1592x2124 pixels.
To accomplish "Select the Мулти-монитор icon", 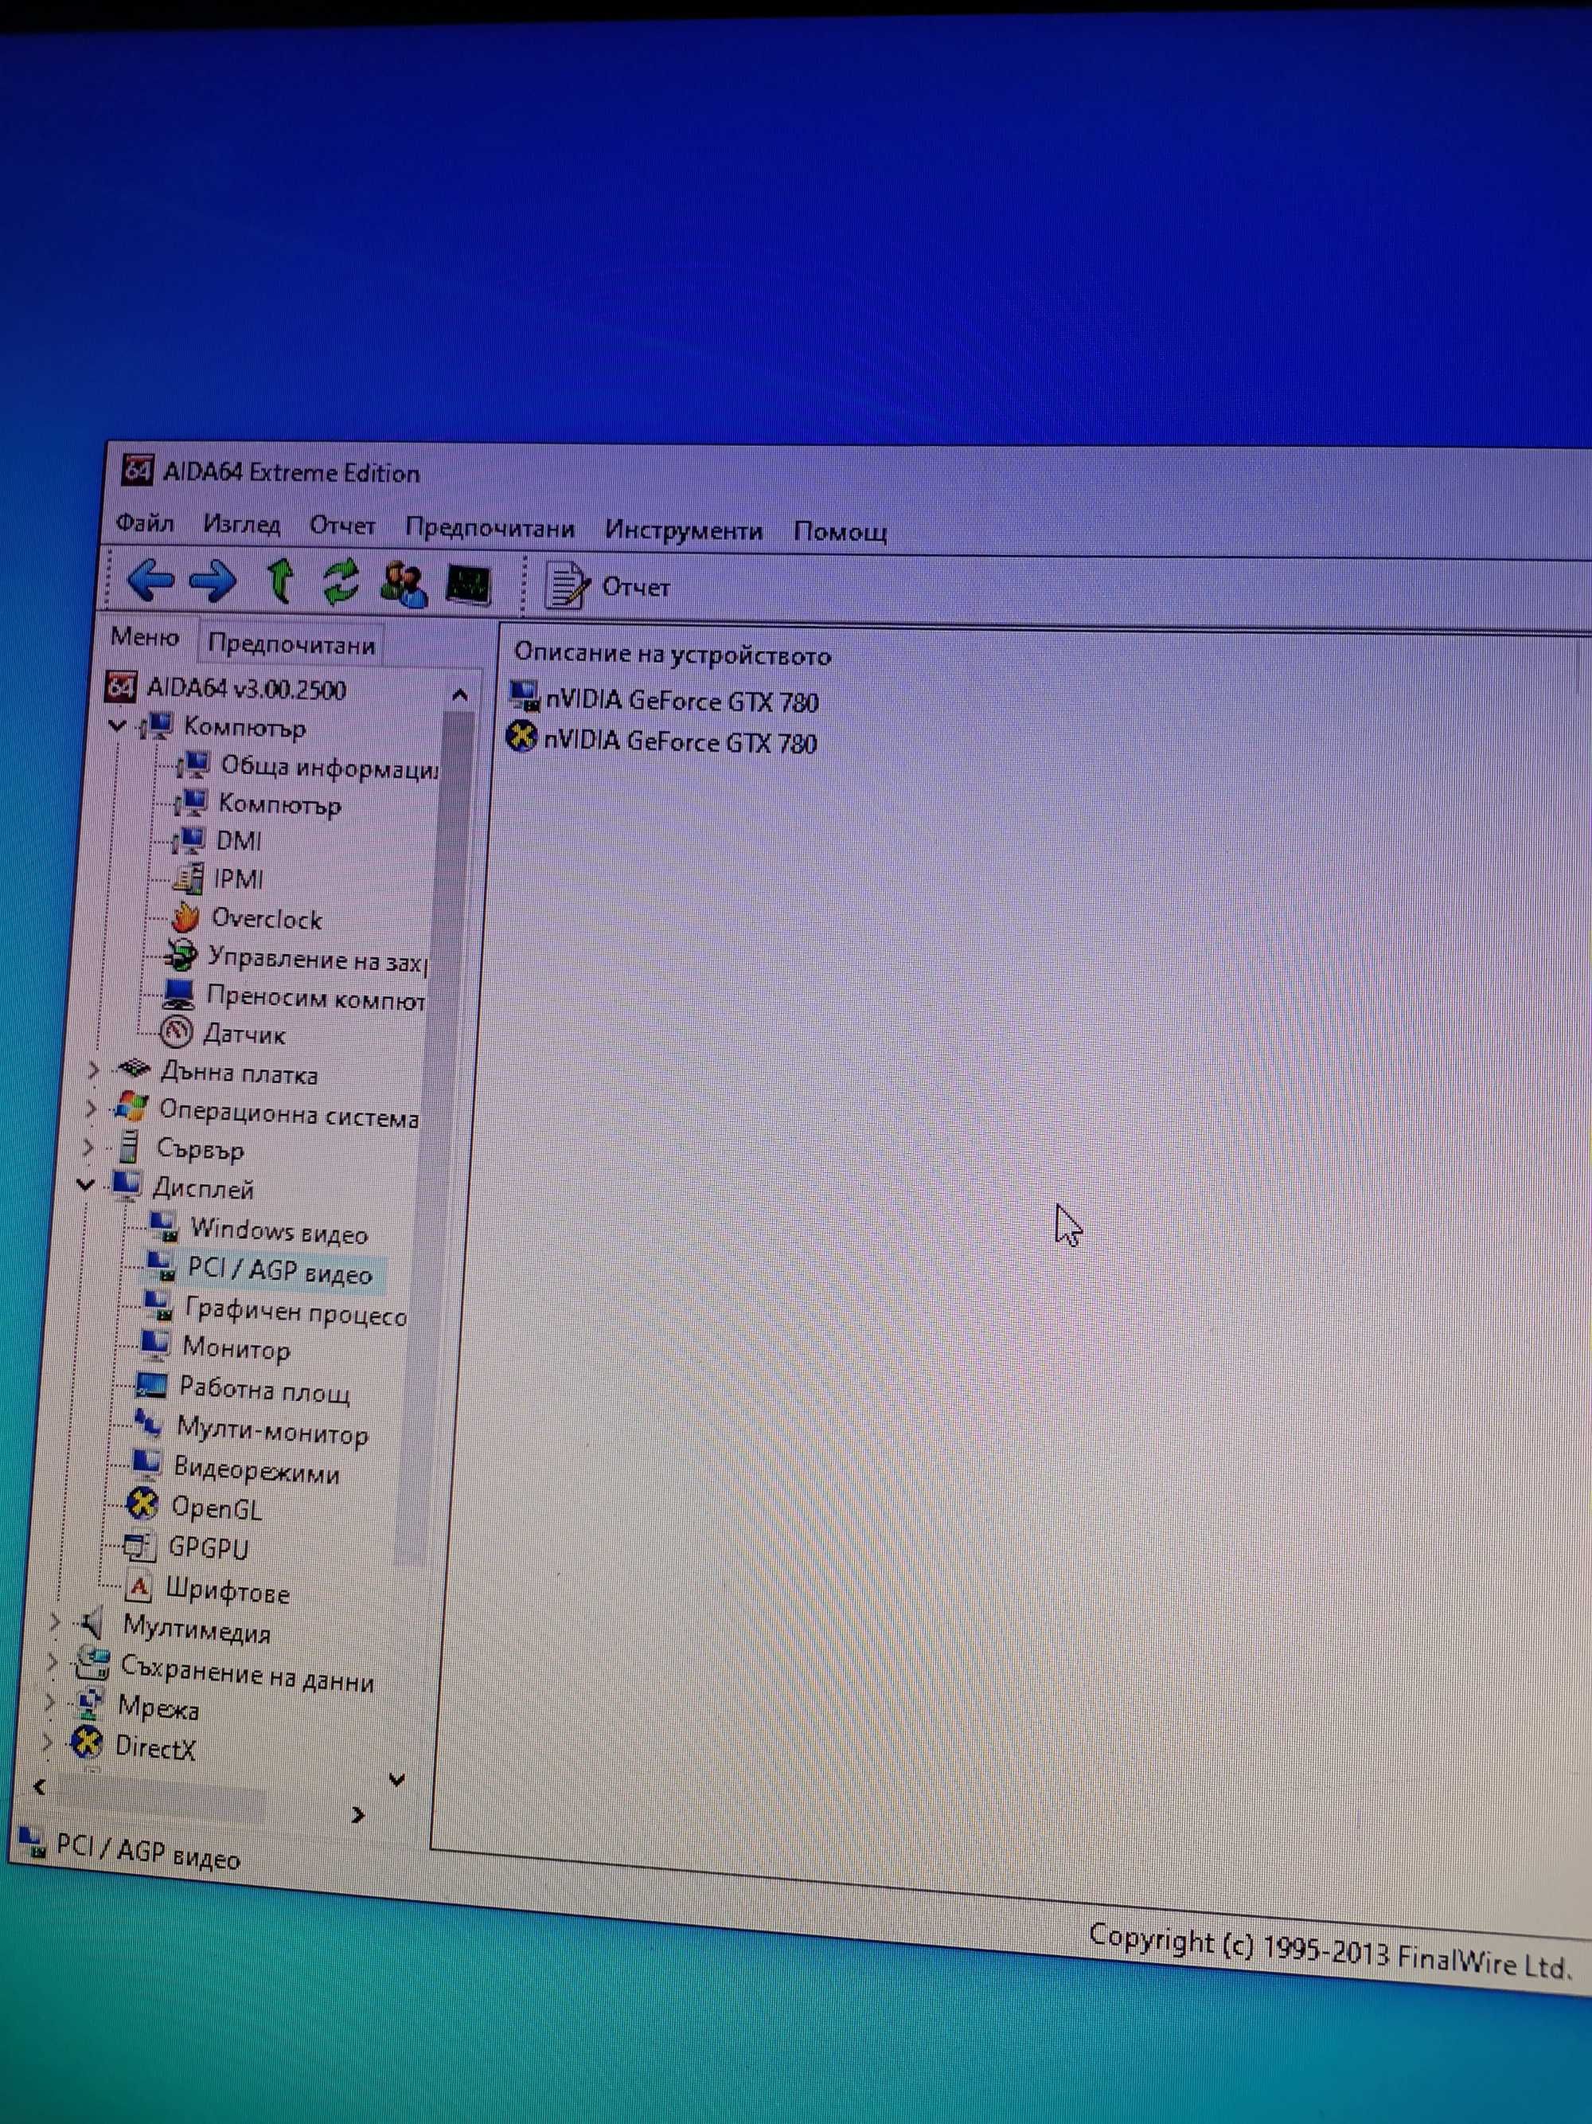I will (149, 1425).
